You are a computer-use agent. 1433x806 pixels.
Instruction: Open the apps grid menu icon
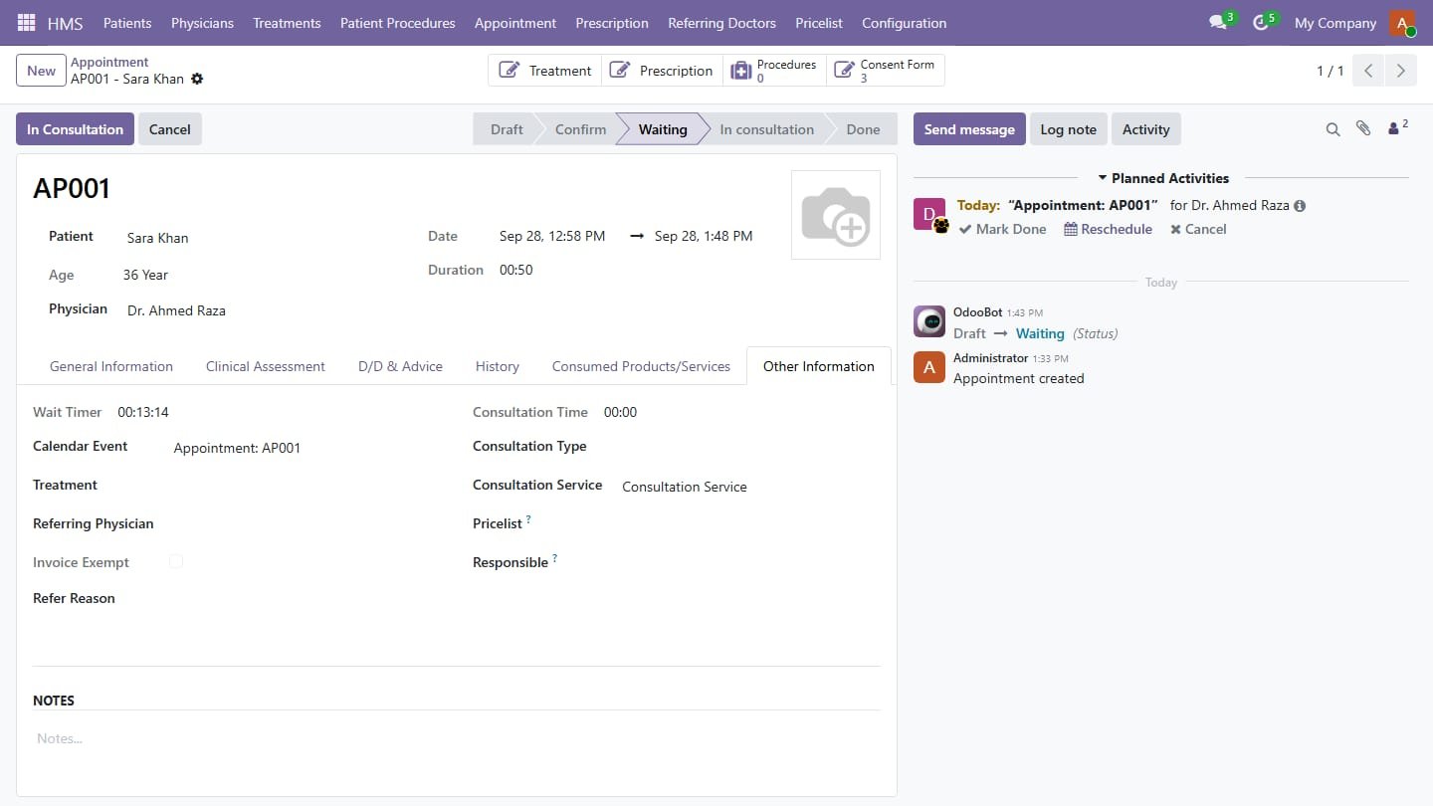coord(27,22)
